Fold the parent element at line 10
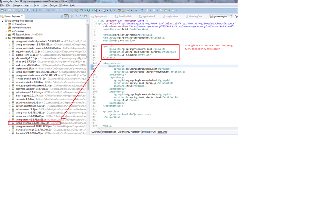327x204 pixels. pos(97,46)
